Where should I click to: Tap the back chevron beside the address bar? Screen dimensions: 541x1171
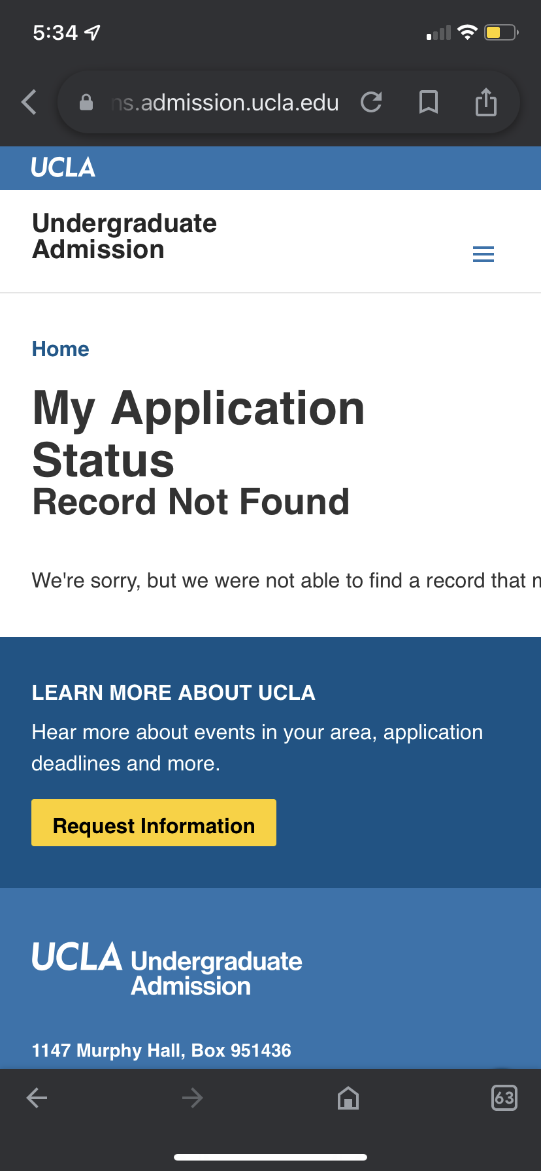tap(29, 103)
